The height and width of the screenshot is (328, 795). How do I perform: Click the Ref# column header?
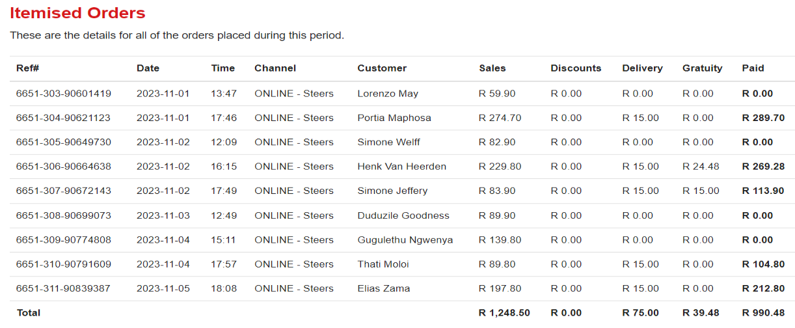pyautogui.click(x=28, y=68)
